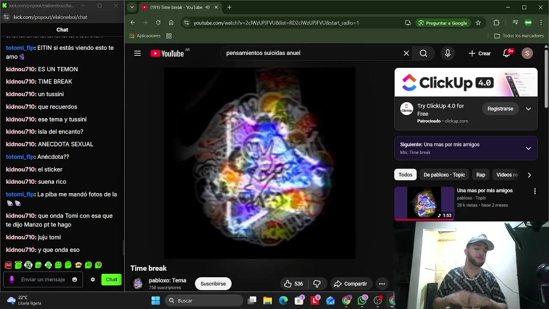
Task: Install app via address bar icon
Action: tap(408, 23)
